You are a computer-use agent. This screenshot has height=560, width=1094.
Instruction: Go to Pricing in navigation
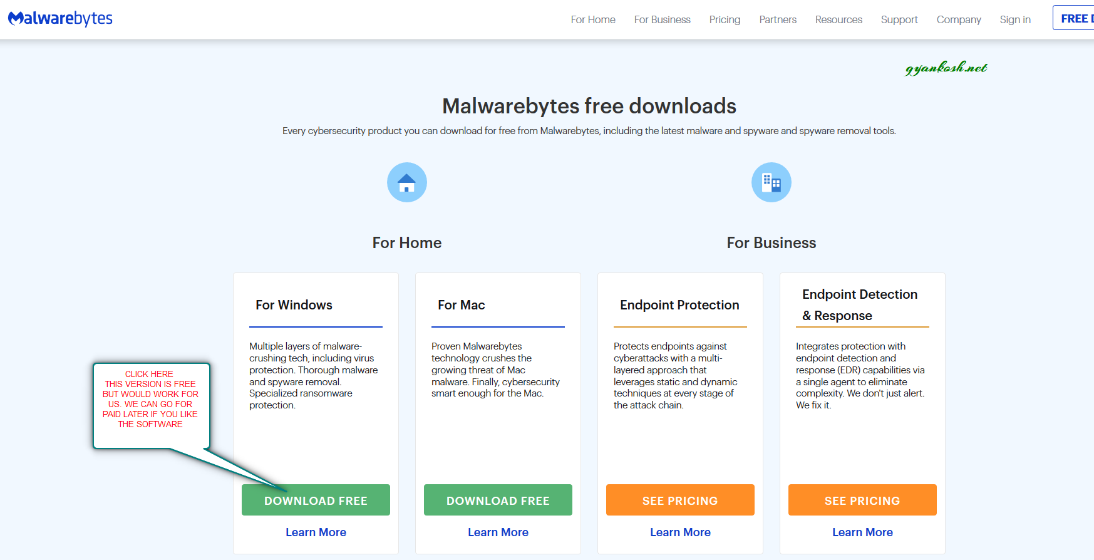[725, 19]
